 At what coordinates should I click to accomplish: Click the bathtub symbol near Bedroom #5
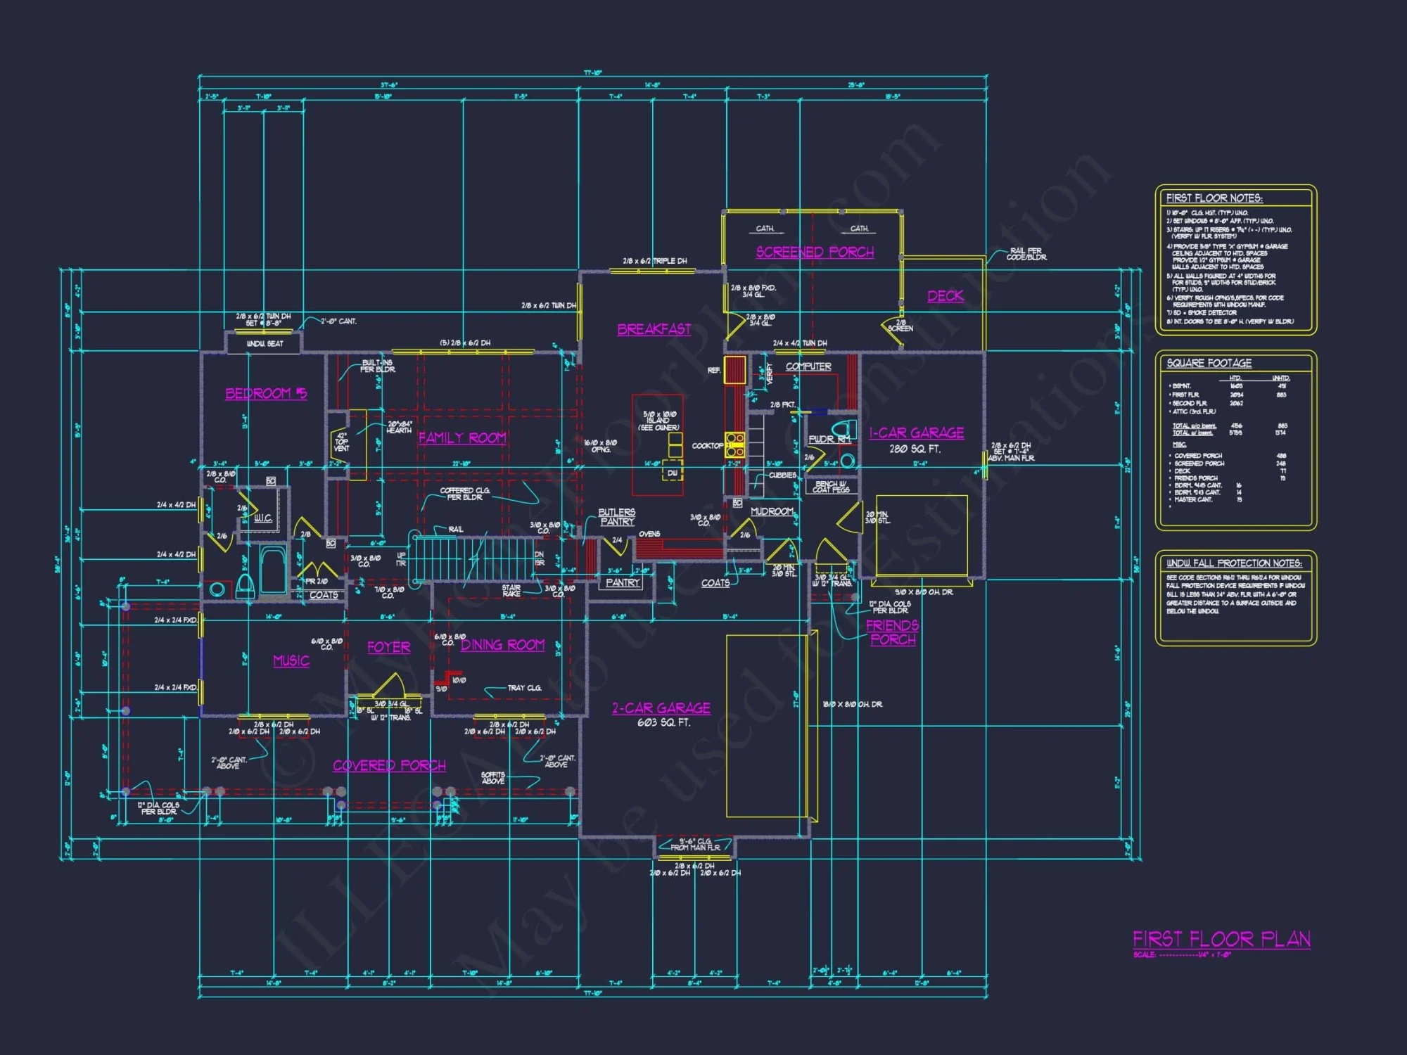(x=273, y=570)
